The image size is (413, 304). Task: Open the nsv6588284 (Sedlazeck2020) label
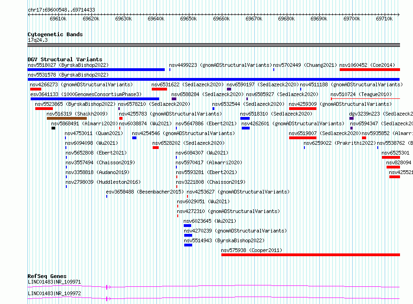[x=207, y=94]
